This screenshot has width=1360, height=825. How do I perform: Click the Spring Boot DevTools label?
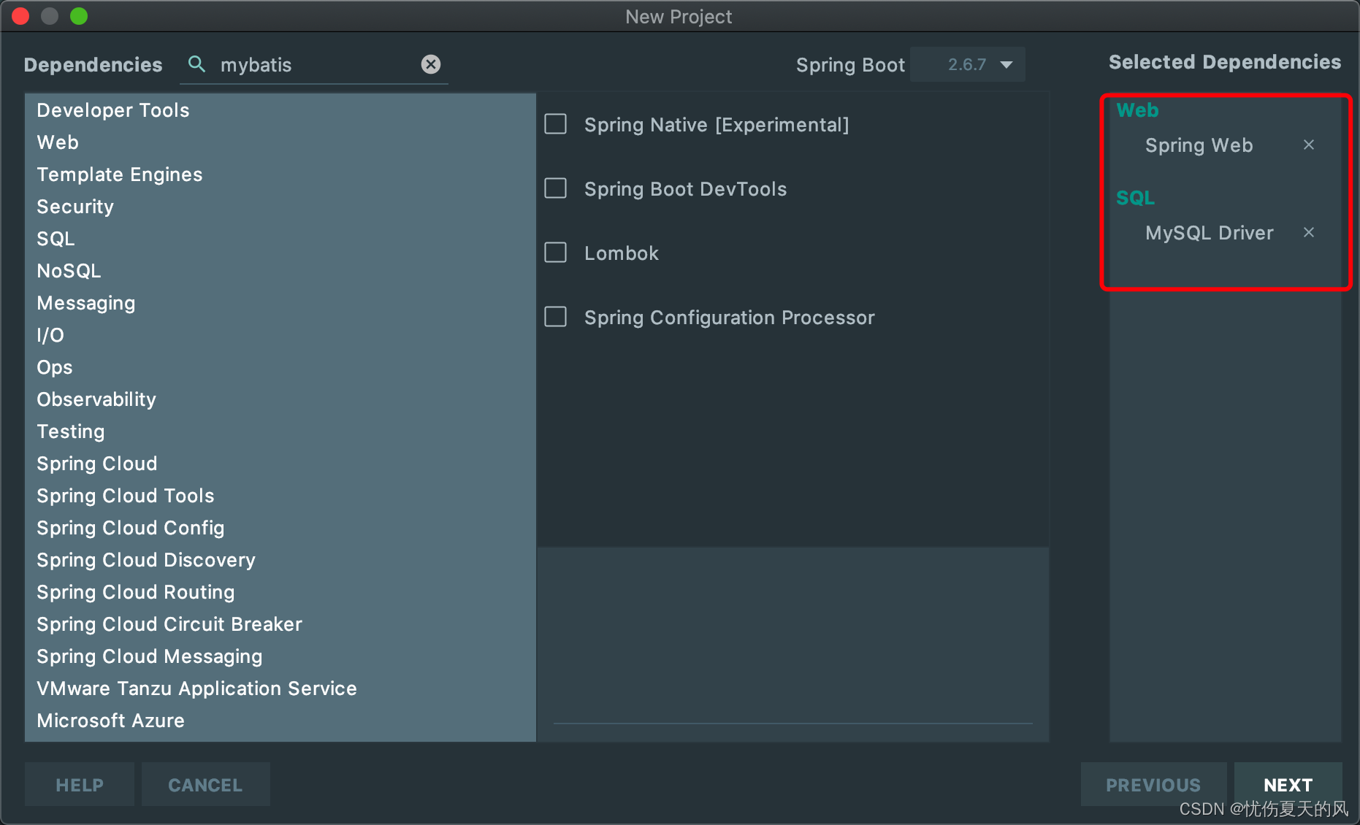[x=685, y=189]
